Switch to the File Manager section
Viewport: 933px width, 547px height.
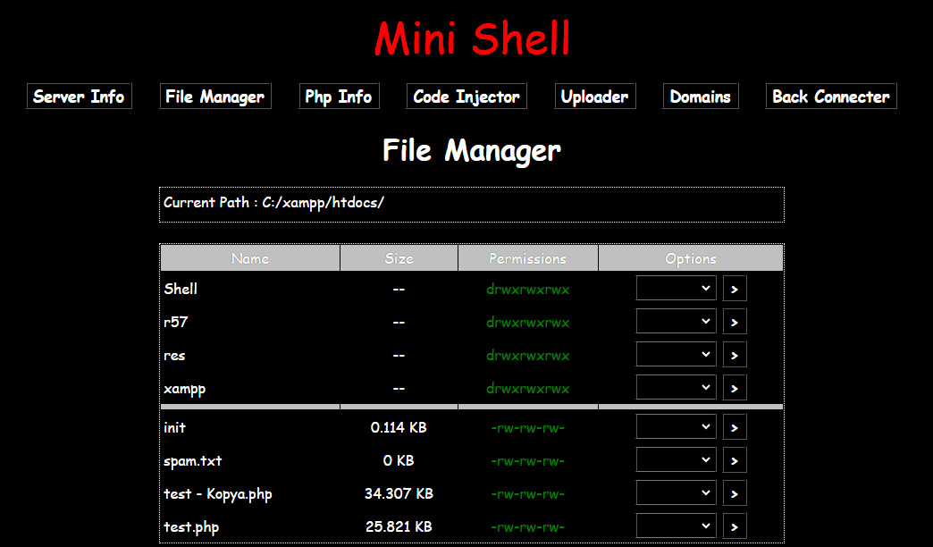pos(214,96)
